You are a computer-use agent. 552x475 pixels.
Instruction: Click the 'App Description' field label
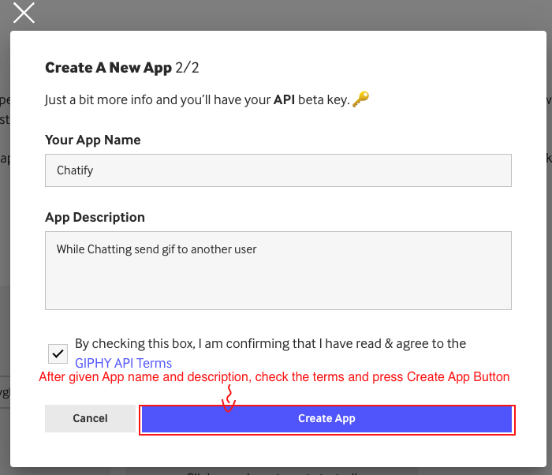95,217
